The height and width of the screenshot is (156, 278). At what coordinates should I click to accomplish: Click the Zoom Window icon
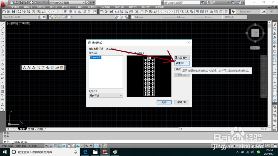point(187,11)
